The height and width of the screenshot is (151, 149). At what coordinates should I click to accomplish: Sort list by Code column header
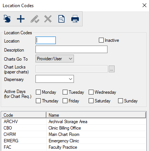24,115
